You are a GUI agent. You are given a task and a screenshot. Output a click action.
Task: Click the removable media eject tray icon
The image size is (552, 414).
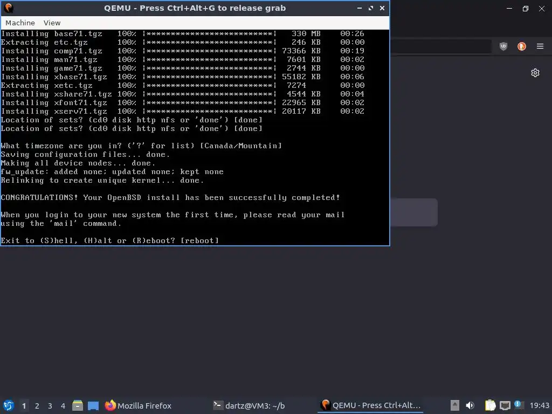coord(455,405)
